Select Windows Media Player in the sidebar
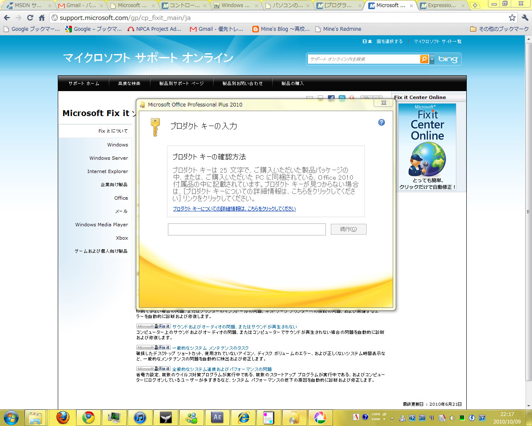The width and height of the screenshot is (532, 426). (101, 225)
